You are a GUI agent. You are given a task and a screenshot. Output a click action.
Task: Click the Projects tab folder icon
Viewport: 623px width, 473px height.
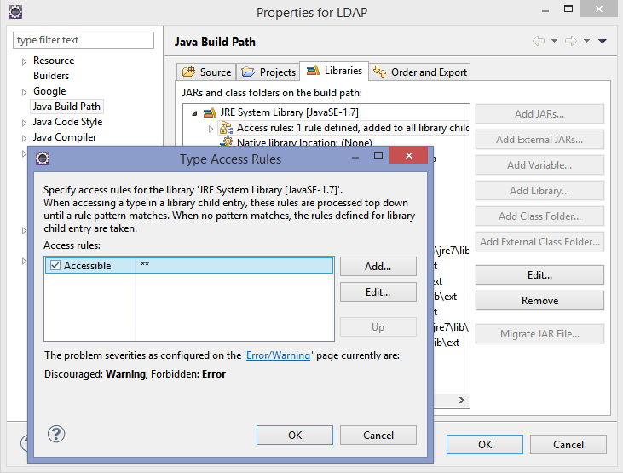(x=248, y=72)
